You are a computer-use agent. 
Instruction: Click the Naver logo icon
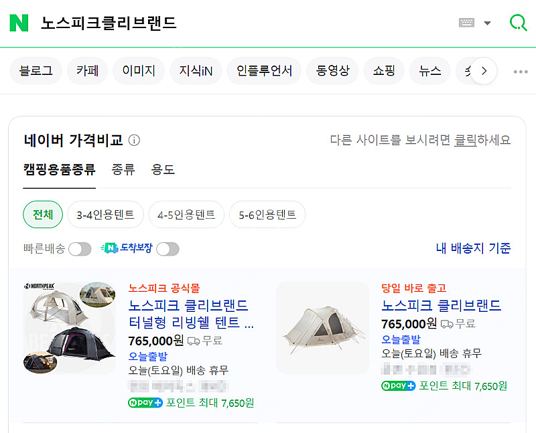[x=19, y=22]
